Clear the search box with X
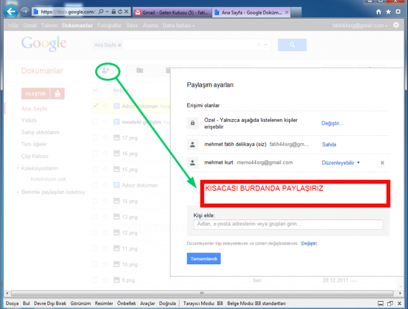This screenshot has width=408, height=309. point(258,45)
